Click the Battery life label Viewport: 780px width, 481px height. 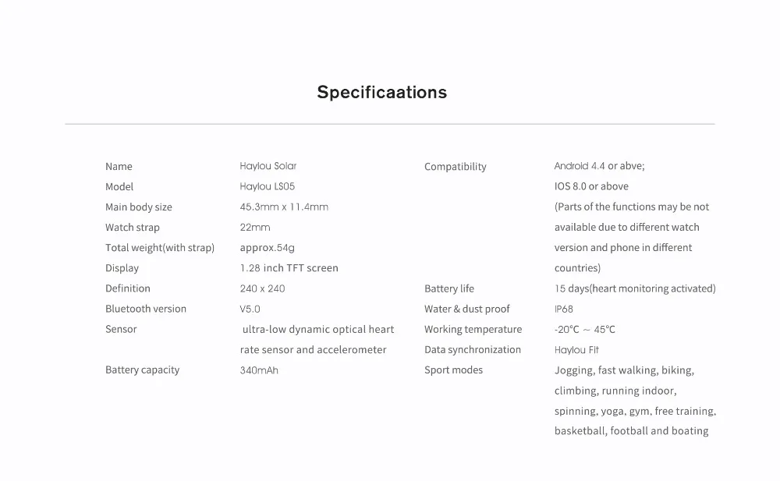coord(448,288)
